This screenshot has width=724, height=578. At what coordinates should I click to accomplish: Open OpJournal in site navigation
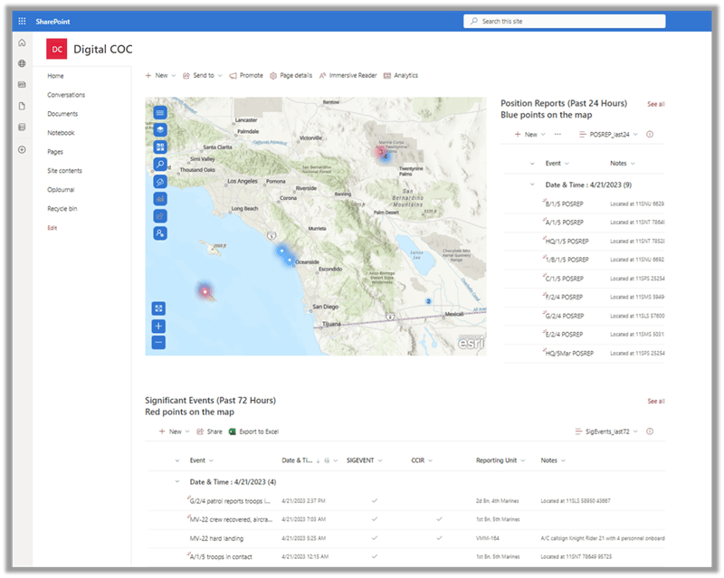tap(61, 189)
